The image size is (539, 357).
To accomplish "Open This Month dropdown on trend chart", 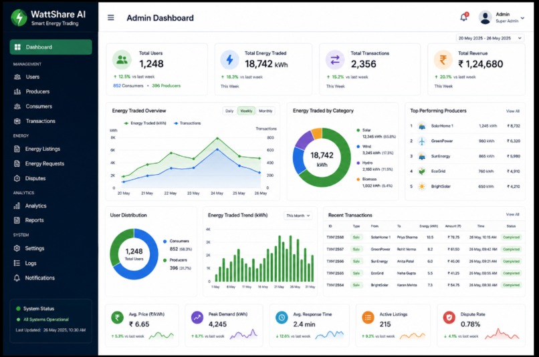I will 298,216.
